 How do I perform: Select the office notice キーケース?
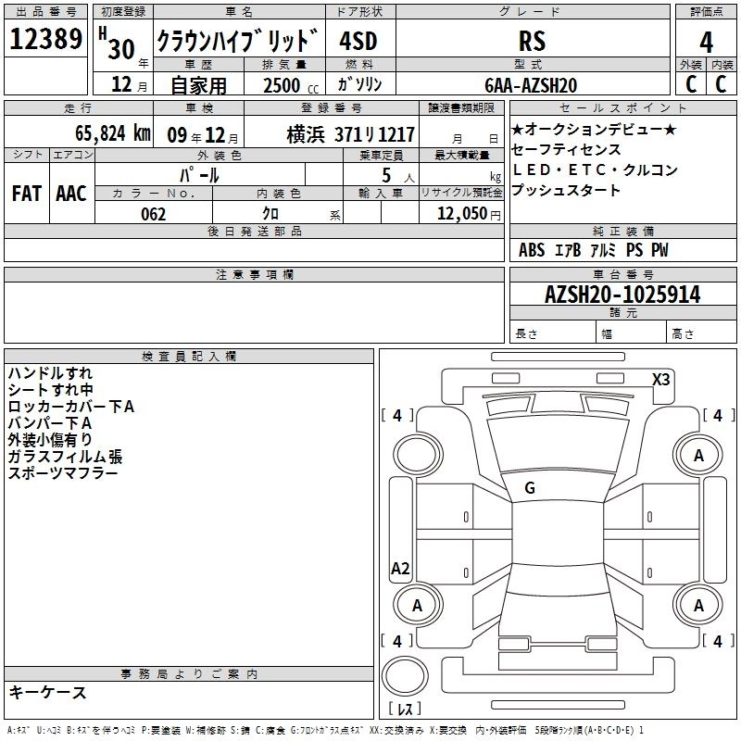48,692
